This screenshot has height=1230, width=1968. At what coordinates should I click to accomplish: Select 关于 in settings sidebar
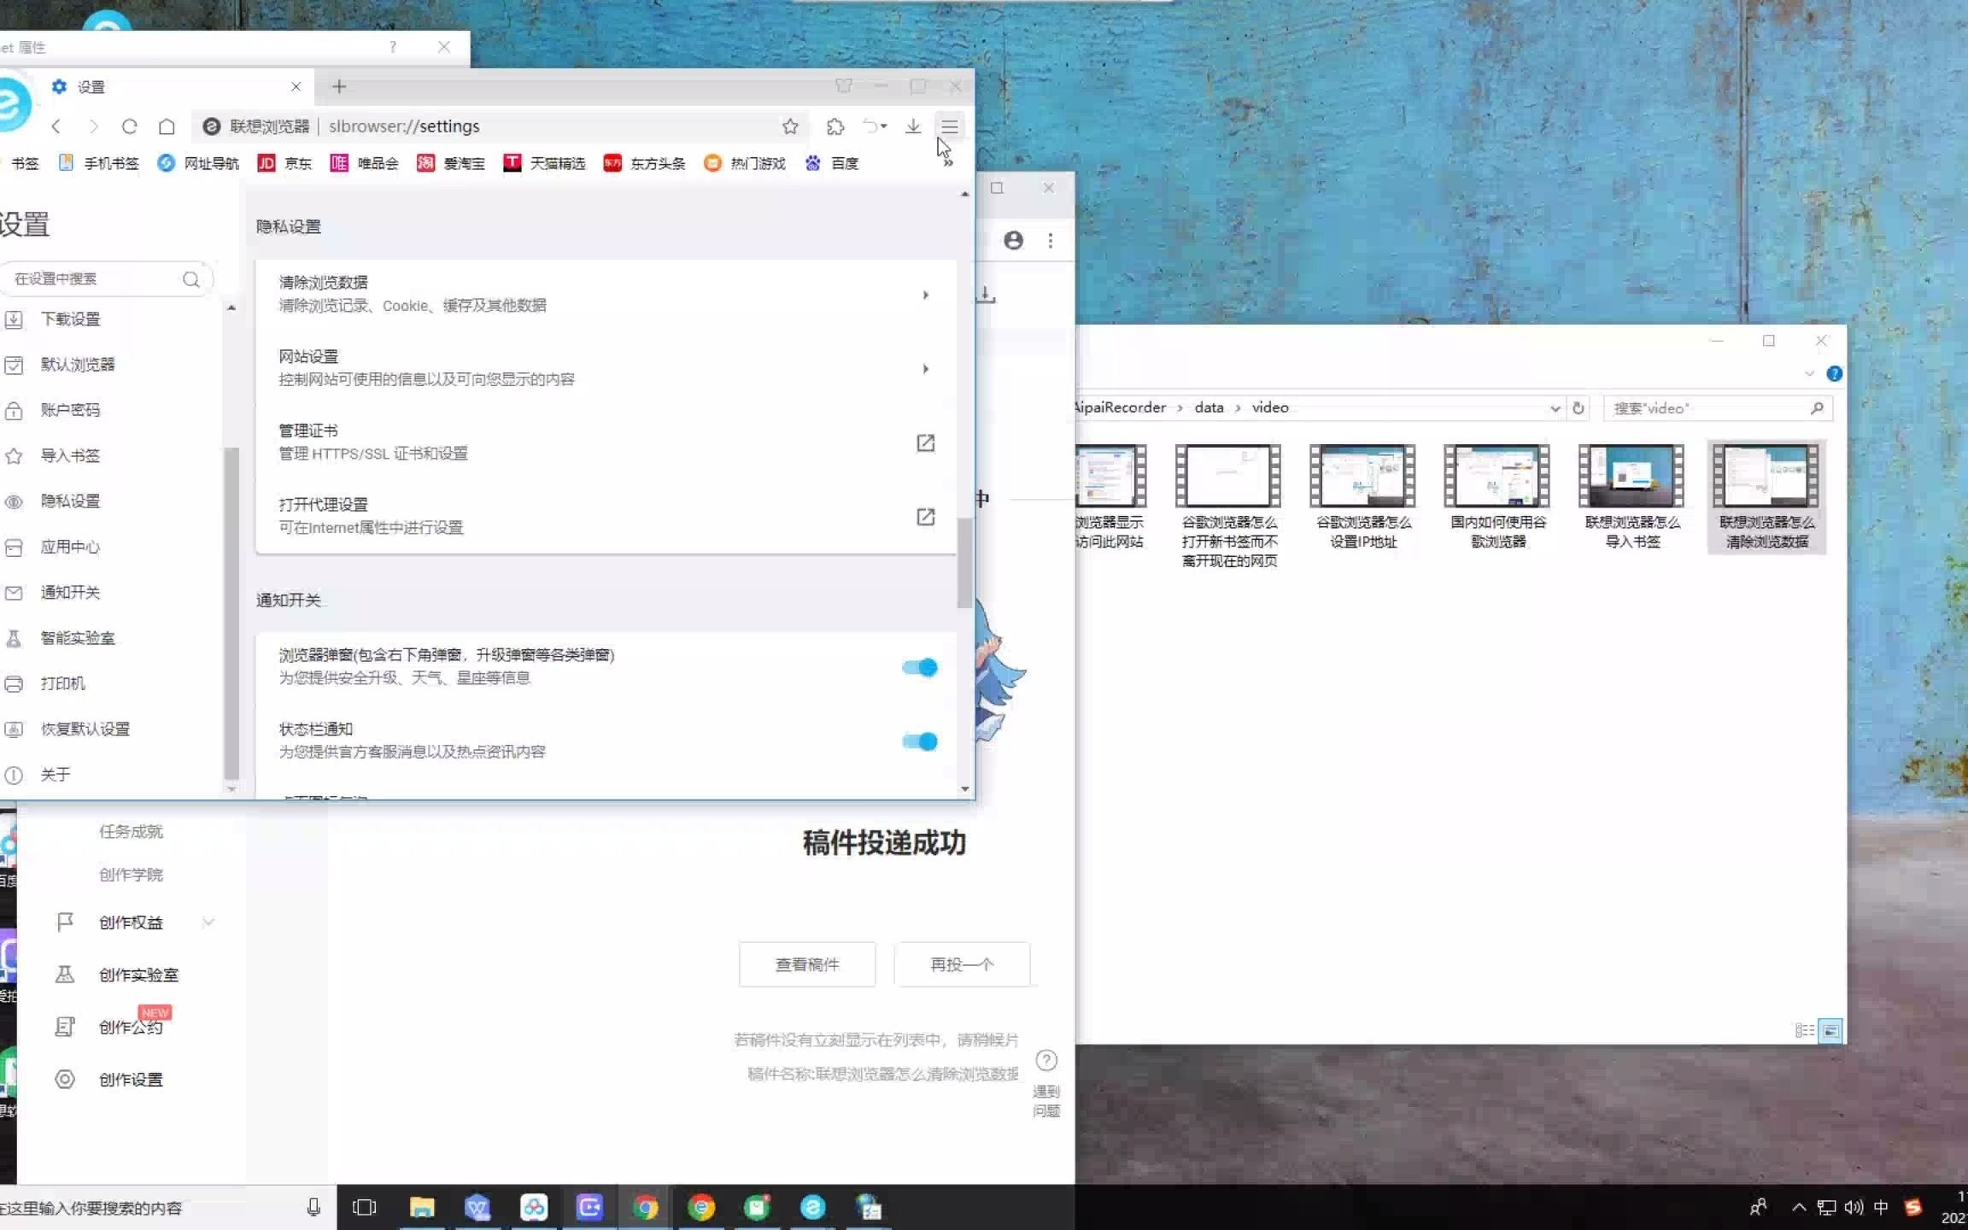tap(56, 775)
